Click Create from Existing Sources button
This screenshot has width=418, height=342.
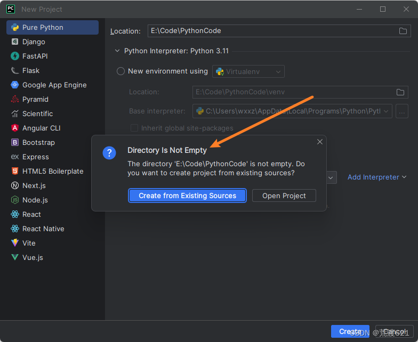click(x=188, y=196)
